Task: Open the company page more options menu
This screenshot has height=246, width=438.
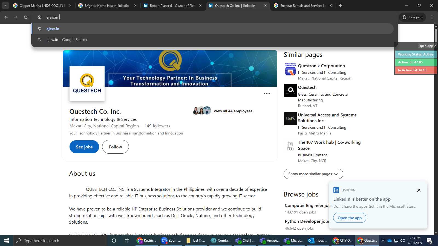Action: click(267, 93)
